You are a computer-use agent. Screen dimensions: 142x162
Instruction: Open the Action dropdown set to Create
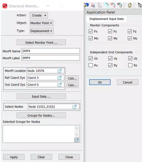point(39,15)
